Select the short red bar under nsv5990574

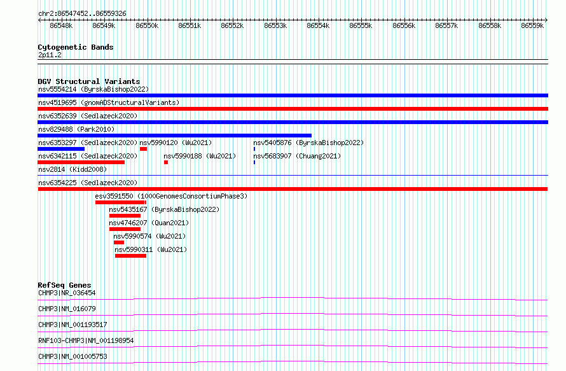[119, 242]
